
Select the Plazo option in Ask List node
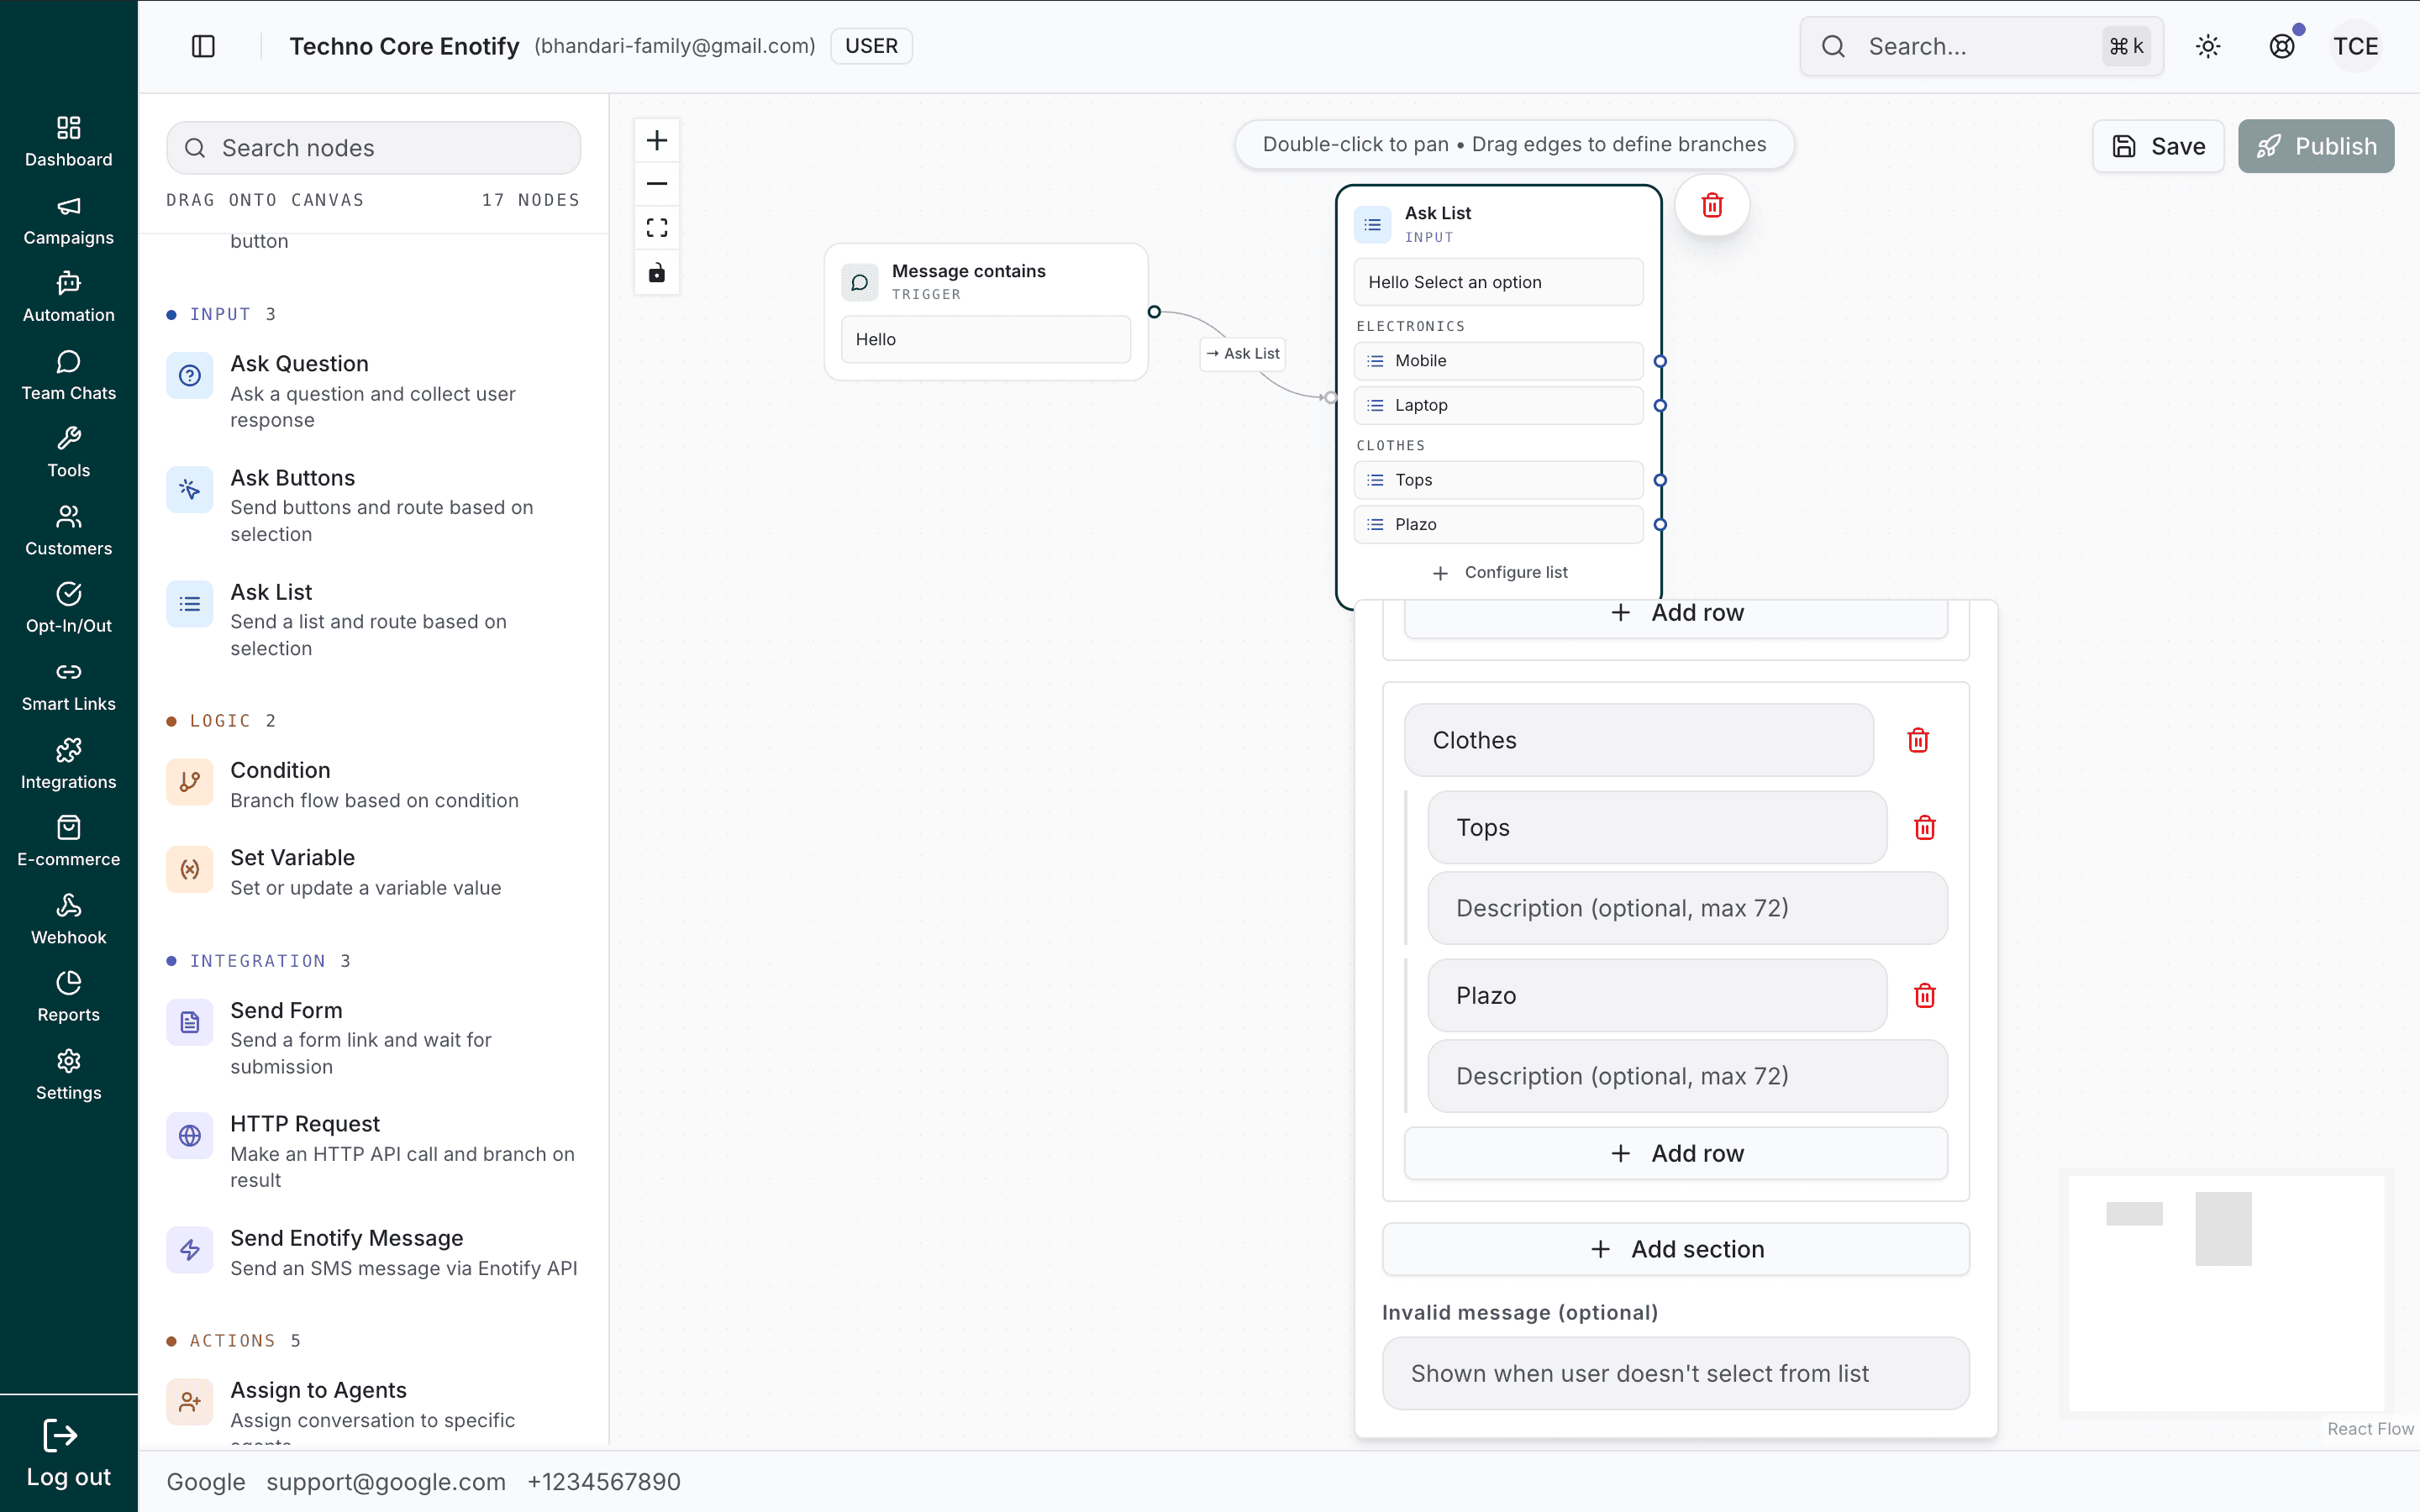[1498, 524]
